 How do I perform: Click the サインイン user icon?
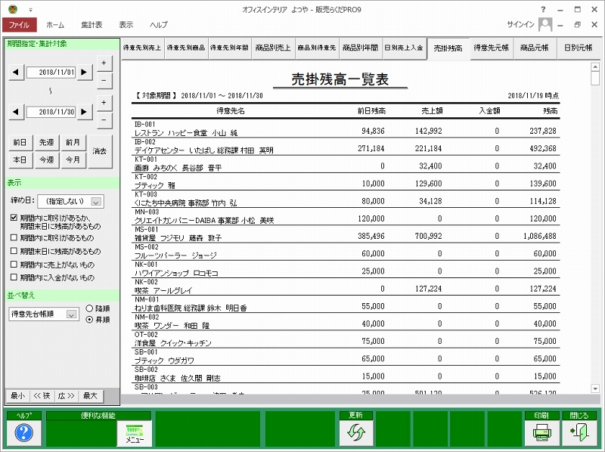547,23
